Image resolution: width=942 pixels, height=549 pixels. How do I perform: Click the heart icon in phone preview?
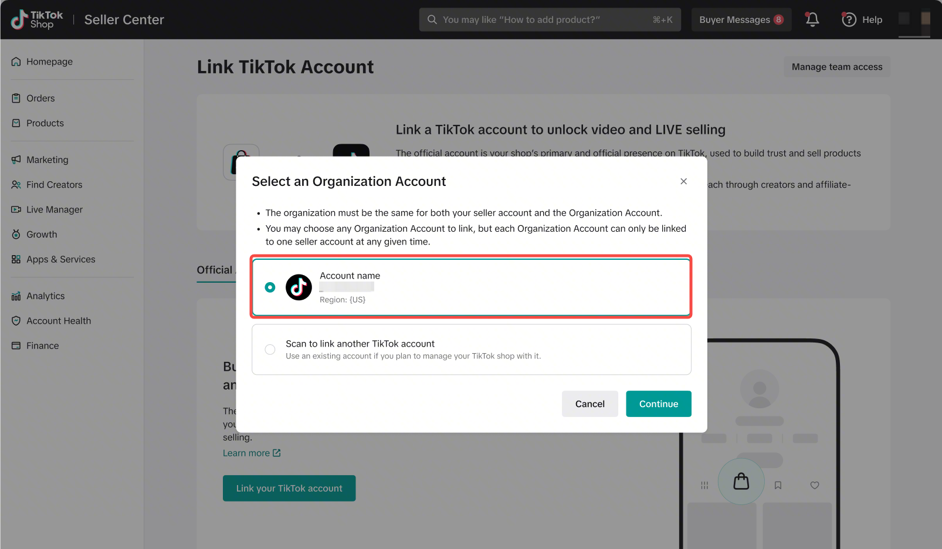(x=815, y=485)
